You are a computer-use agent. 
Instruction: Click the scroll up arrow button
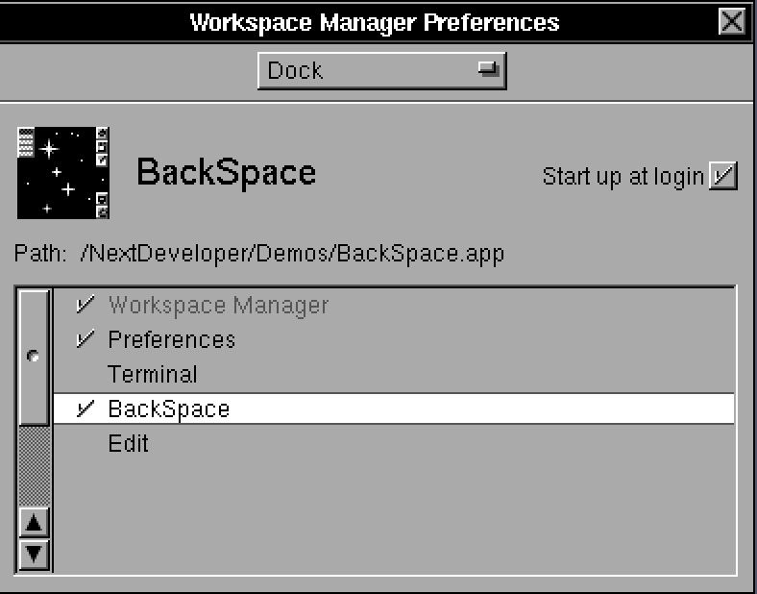[35, 524]
